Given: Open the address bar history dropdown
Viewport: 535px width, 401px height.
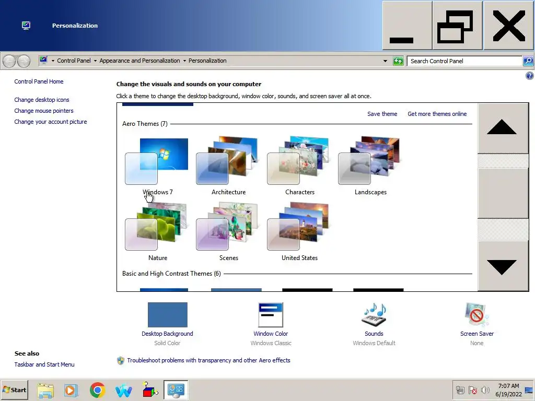Looking at the screenshot, I should pos(385,61).
